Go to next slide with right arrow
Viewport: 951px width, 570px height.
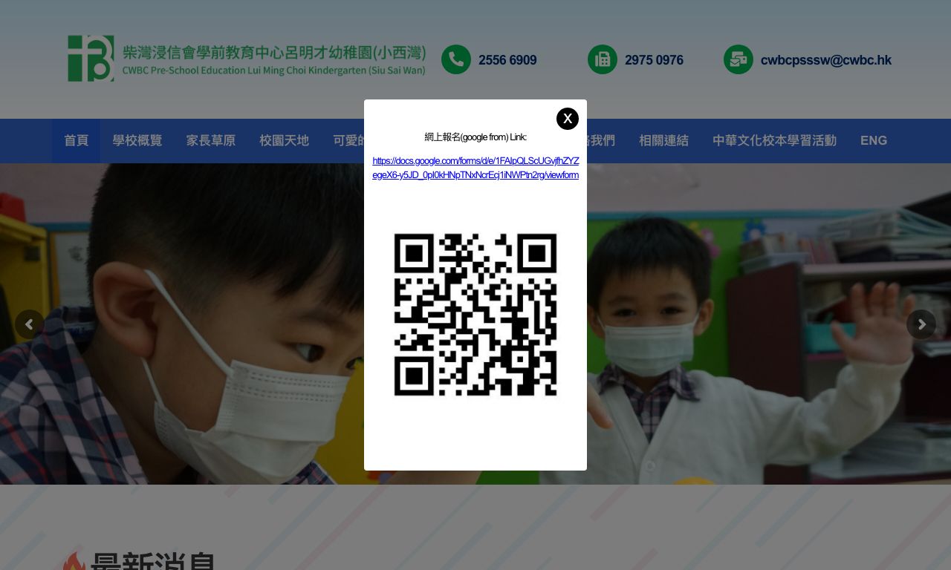click(921, 324)
